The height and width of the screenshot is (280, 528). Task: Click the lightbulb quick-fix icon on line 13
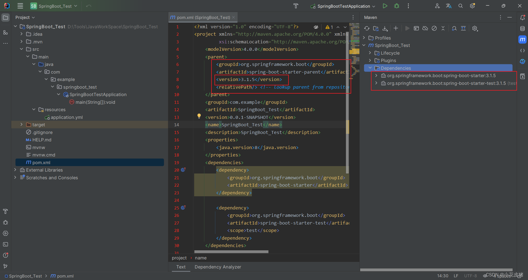199,116
